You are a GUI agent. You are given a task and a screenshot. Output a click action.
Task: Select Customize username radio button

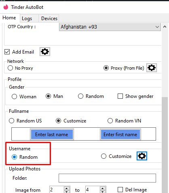[104, 156]
